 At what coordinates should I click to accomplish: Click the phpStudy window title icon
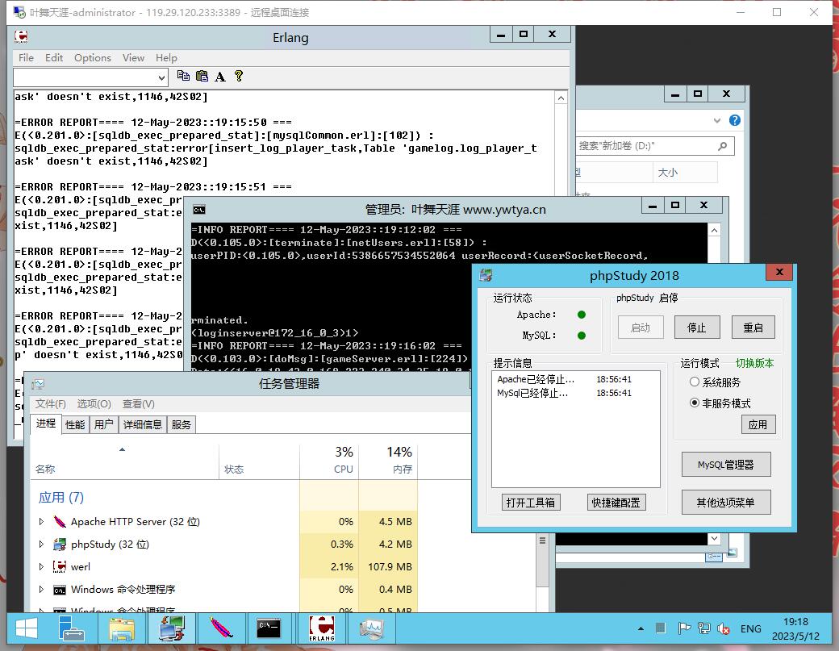[486, 275]
